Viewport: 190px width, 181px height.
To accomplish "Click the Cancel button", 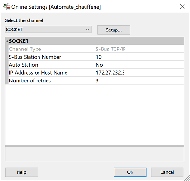I will coord(167,172).
